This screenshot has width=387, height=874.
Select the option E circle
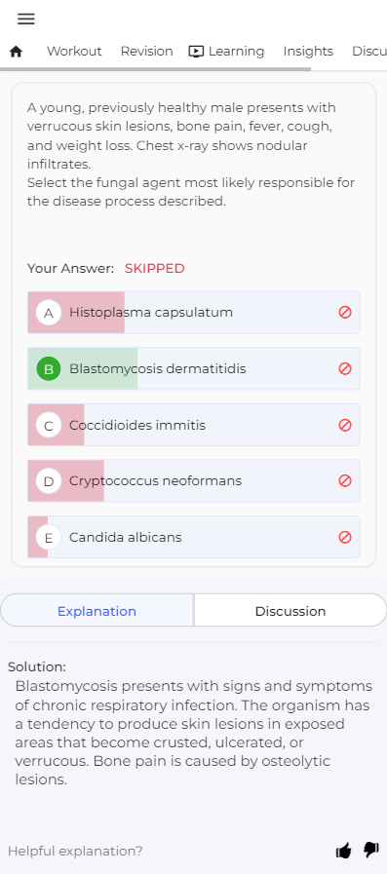point(49,537)
